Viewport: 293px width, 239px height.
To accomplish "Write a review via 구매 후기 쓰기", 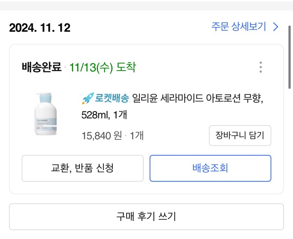I will (x=146, y=216).
